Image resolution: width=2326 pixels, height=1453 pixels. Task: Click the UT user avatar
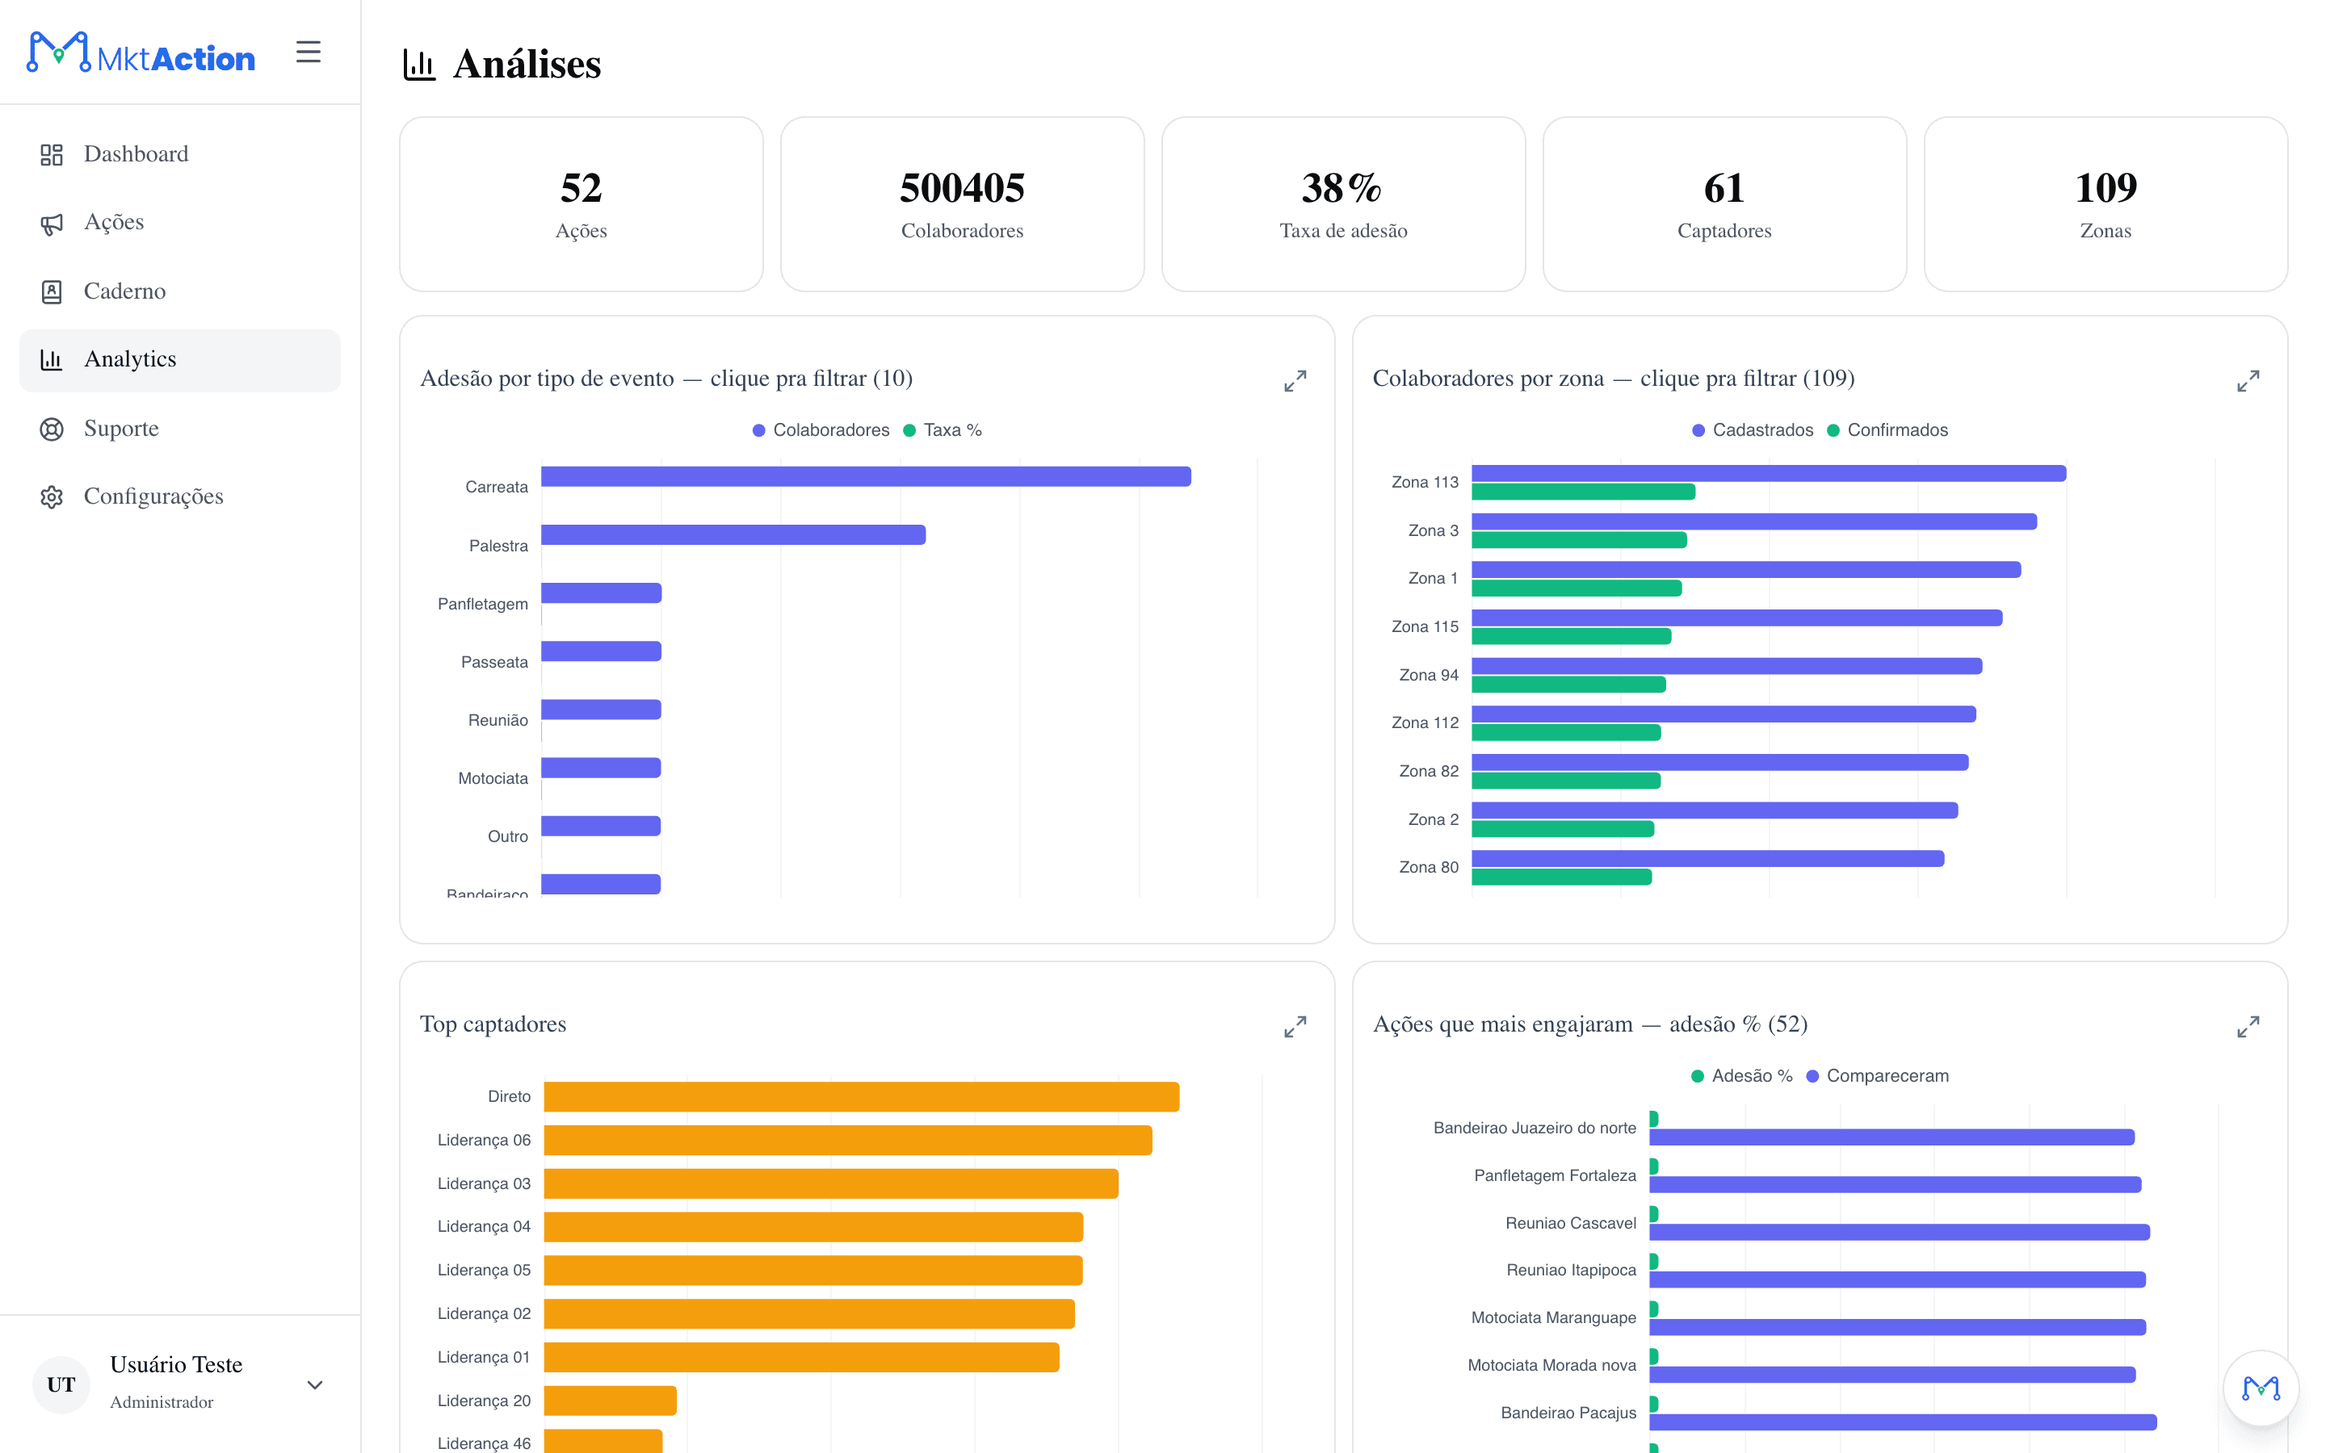point(61,1384)
